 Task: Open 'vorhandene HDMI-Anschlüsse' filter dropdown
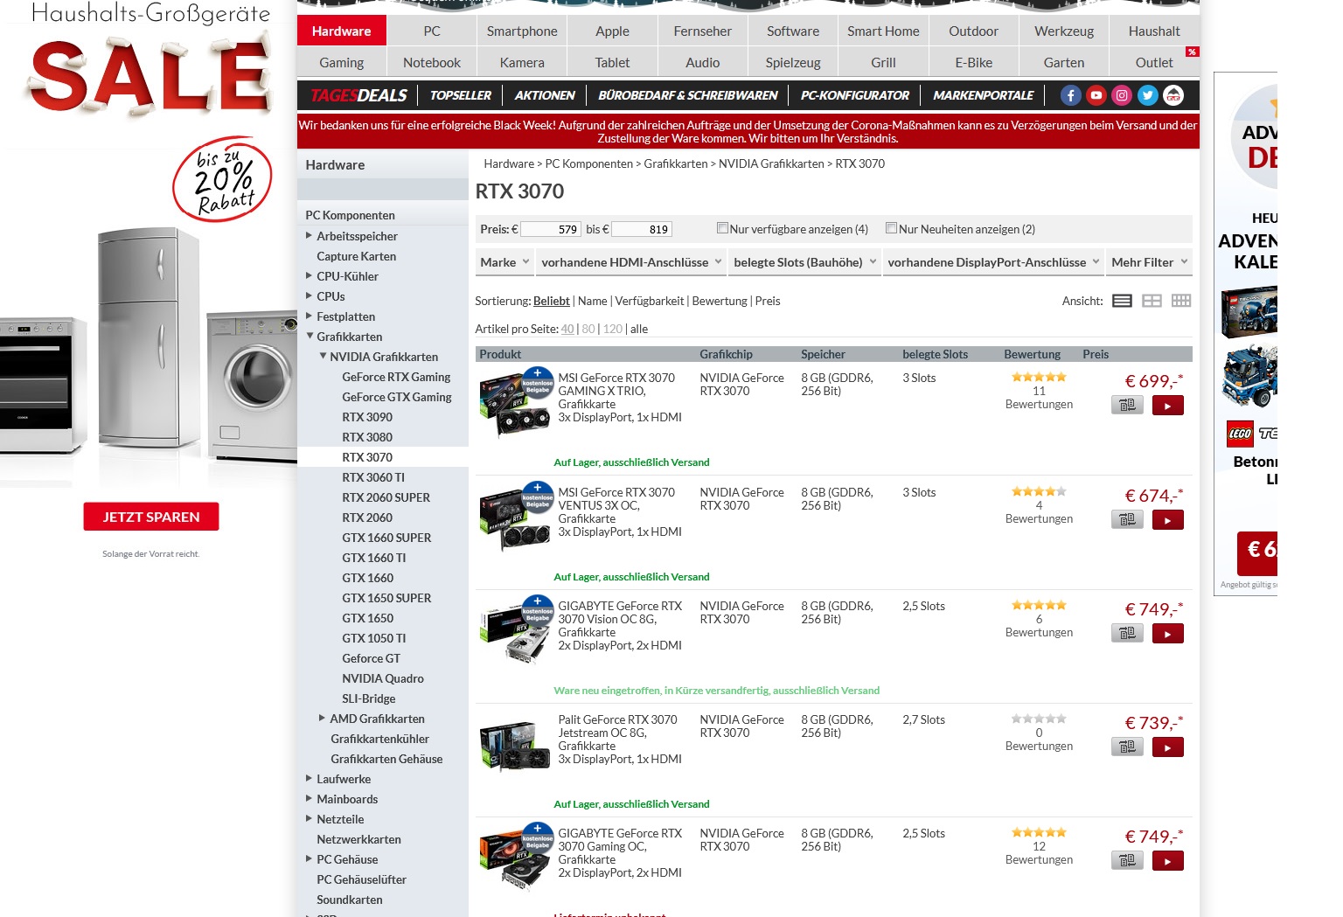(x=631, y=262)
